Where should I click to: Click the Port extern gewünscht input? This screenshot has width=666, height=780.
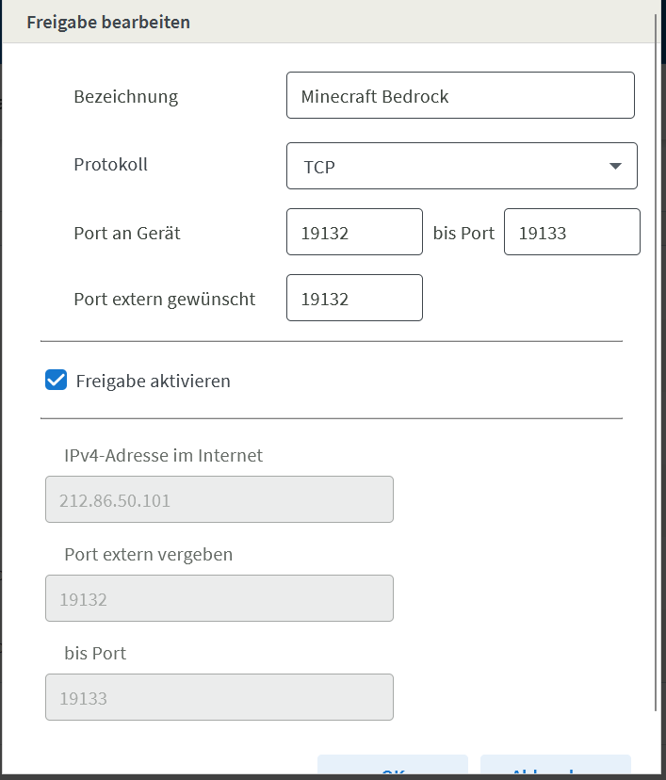354,300
